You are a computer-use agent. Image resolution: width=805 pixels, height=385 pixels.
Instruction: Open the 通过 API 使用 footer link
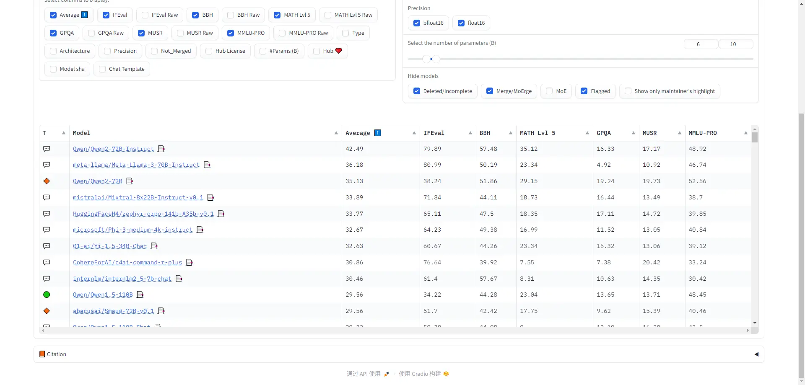tap(368, 374)
